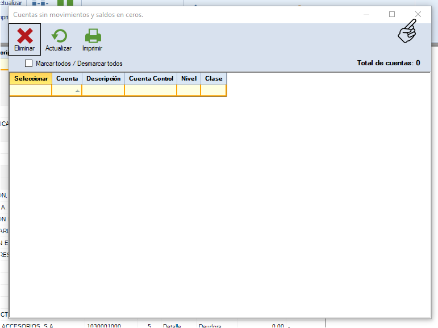Image resolution: width=438 pixels, height=328 pixels.
Task: Focus the filter cell below Descripción
Action: coord(103,90)
